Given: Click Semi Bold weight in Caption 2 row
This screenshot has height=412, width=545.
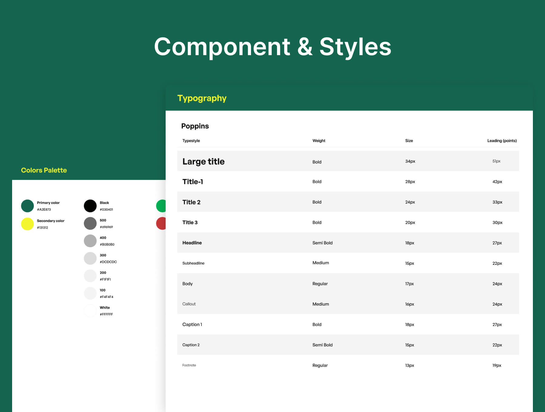Looking at the screenshot, I should pos(322,345).
